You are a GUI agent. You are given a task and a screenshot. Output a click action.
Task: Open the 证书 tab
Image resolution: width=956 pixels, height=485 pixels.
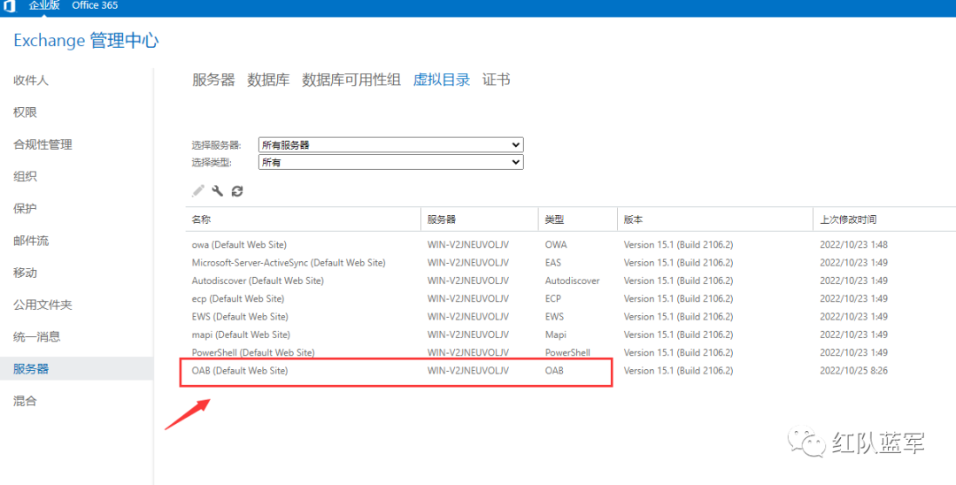coord(497,80)
